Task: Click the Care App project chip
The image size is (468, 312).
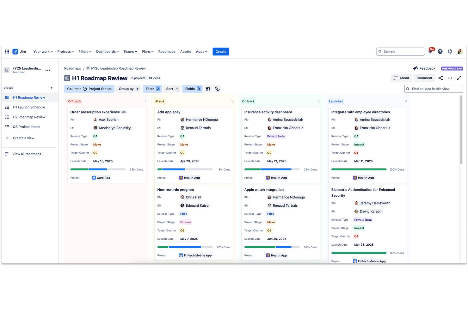Action: 101,178
